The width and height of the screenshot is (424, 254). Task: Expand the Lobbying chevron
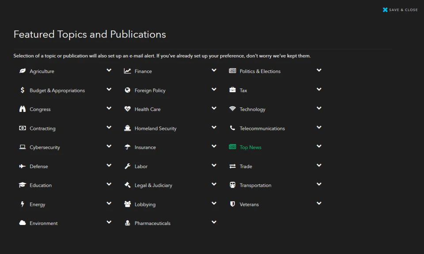click(214, 203)
